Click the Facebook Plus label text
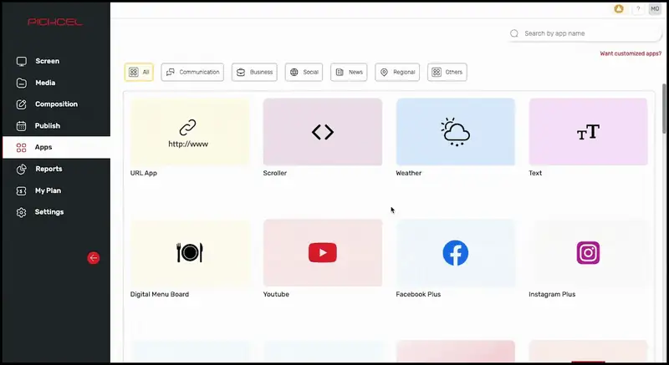The width and height of the screenshot is (669, 365). [x=418, y=294]
